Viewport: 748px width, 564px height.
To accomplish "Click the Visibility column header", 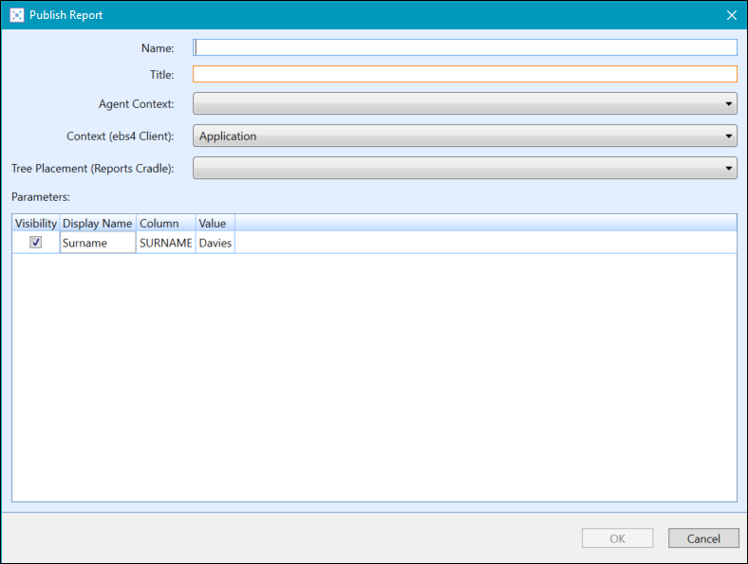I will pyautogui.click(x=36, y=224).
